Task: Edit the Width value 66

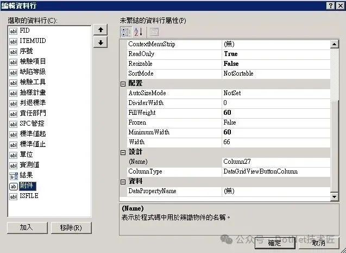Action: (x=276, y=142)
